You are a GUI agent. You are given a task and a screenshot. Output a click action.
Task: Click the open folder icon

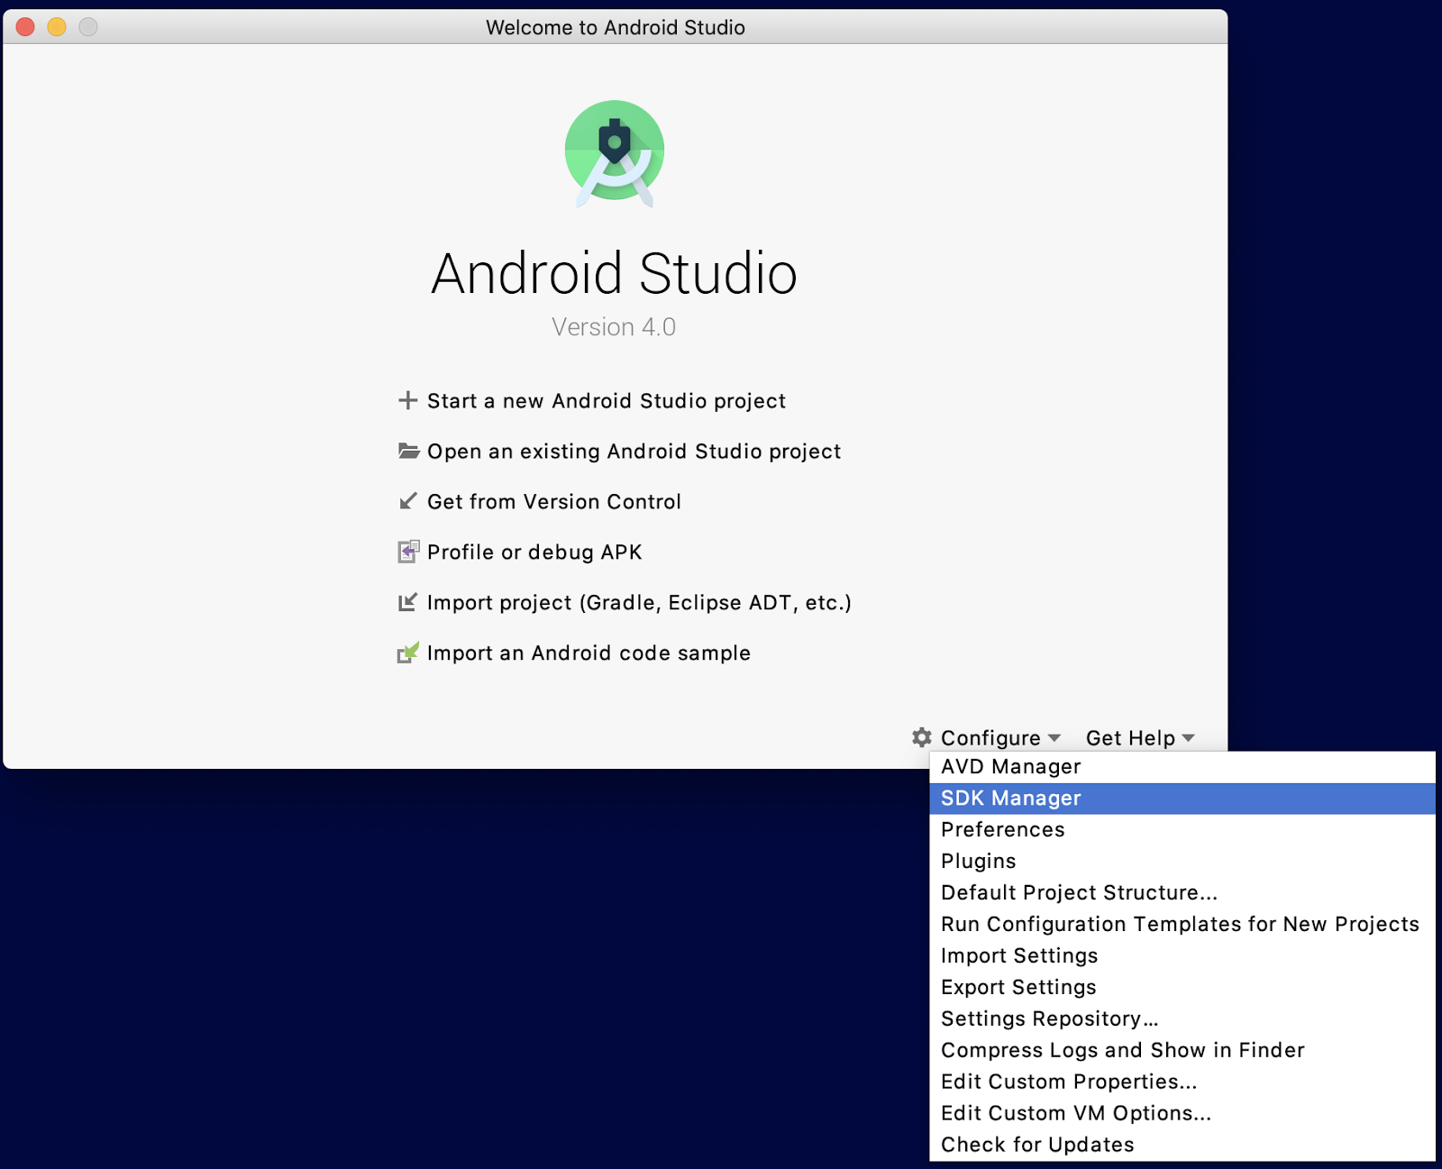coord(408,451)
